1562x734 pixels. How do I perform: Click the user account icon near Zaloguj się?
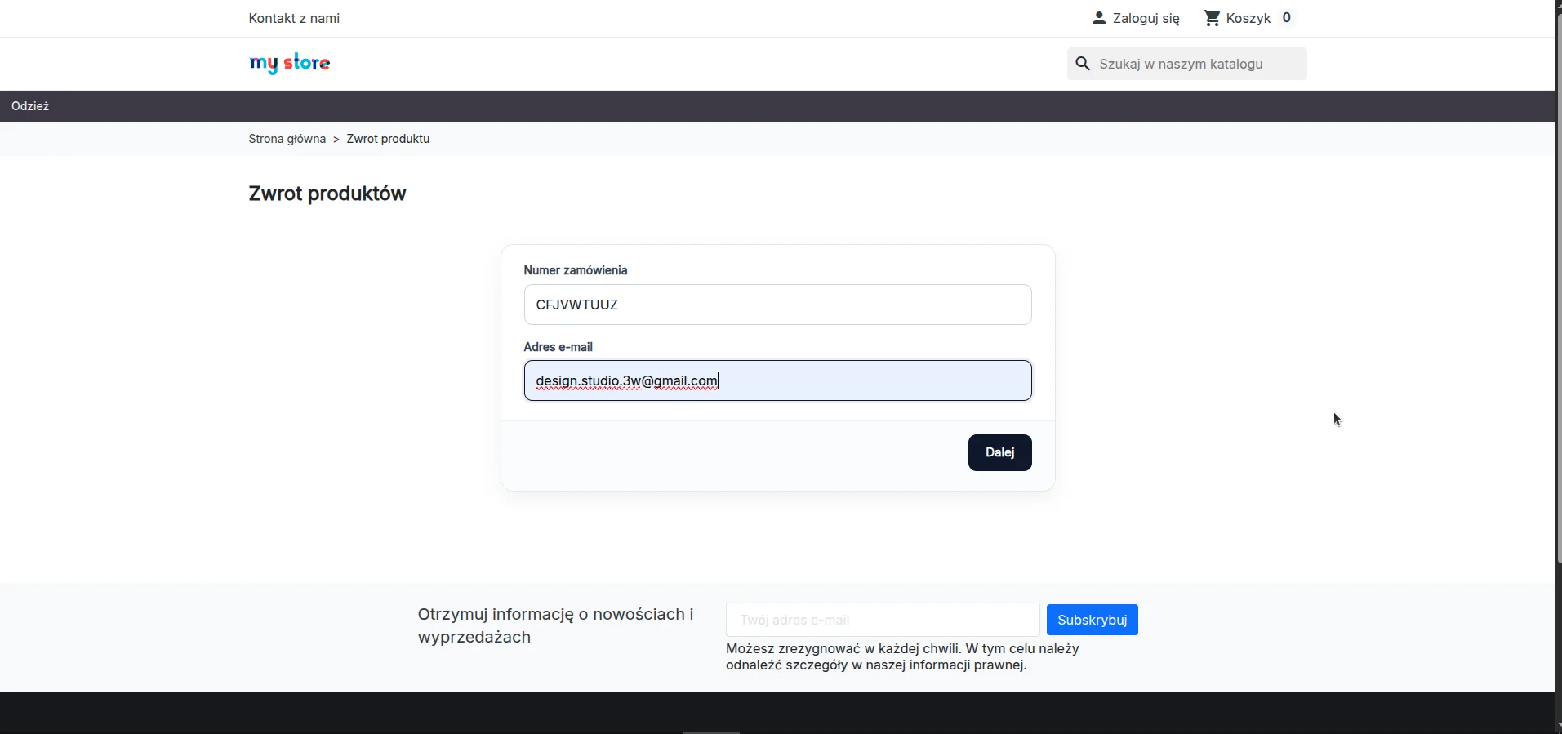pos(1099,18)
